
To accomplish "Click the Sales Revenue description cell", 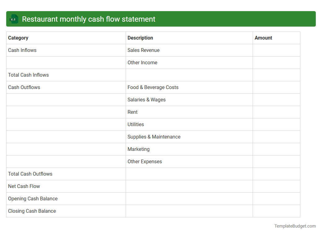I will click(143, 50).
